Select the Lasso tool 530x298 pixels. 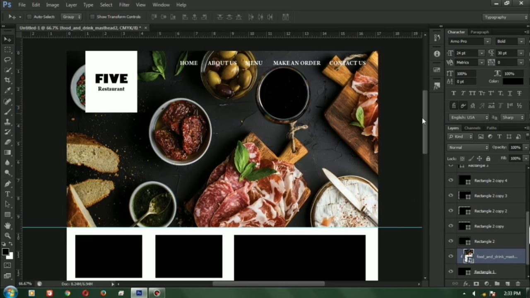point(7,60)
